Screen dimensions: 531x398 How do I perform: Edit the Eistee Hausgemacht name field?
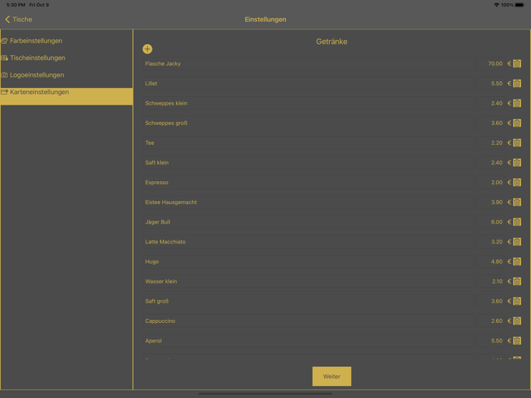point(308,202)
